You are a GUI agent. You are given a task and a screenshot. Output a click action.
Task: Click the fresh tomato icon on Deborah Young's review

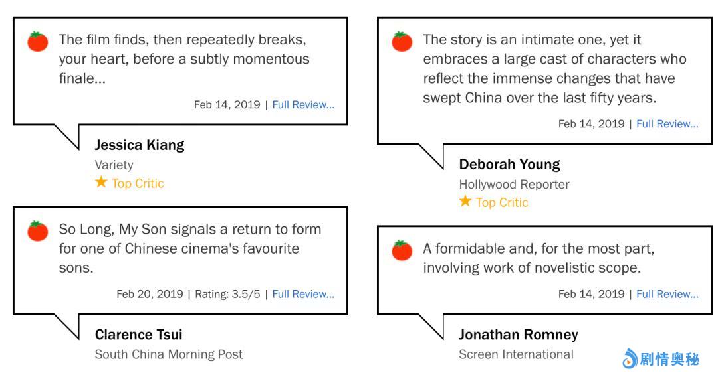coord(402,41)
